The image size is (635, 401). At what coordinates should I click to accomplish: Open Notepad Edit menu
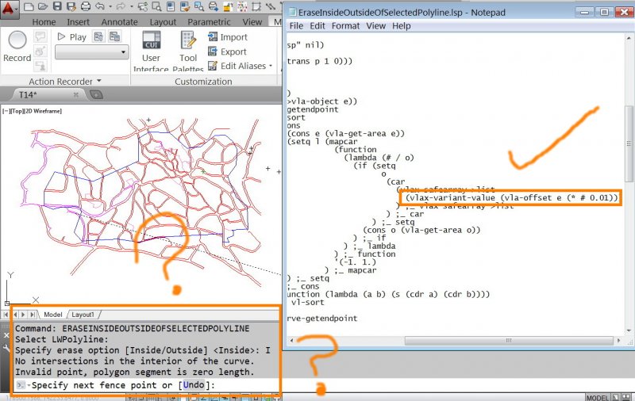point(317,26)
